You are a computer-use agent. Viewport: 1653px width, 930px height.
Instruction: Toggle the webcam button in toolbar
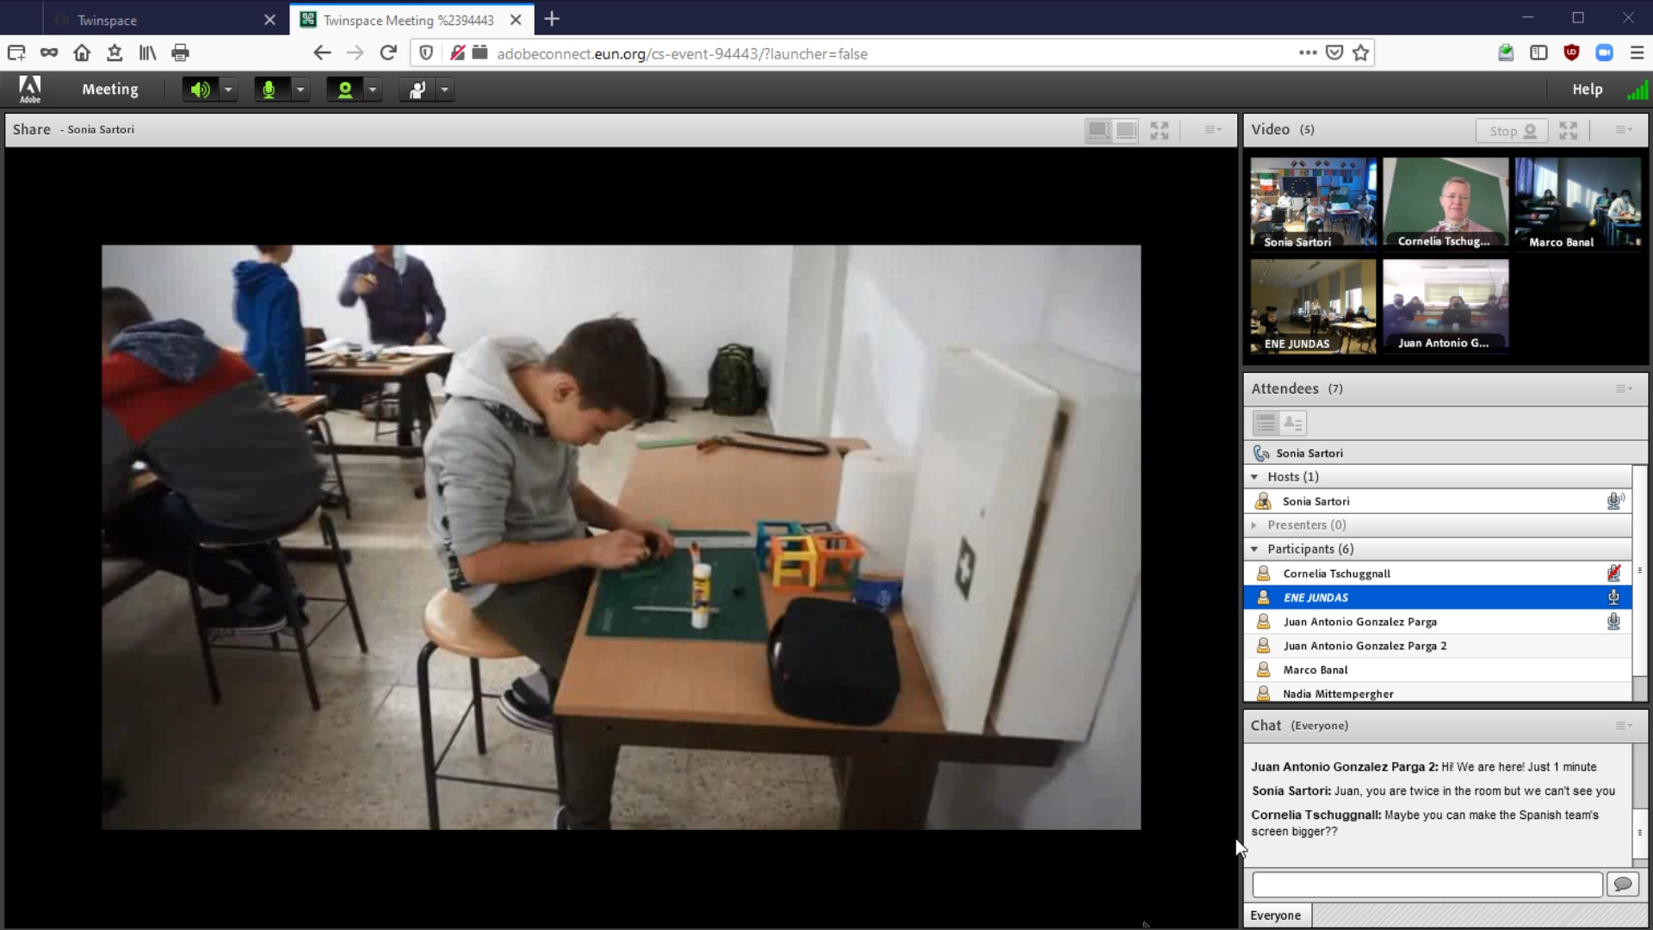click(x=344, y=90)
